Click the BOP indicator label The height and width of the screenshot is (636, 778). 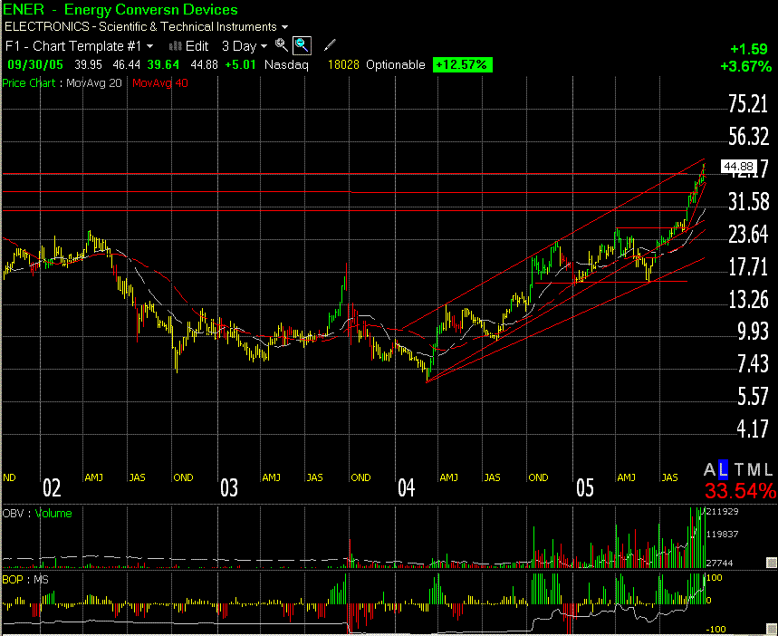pos(12,577)
